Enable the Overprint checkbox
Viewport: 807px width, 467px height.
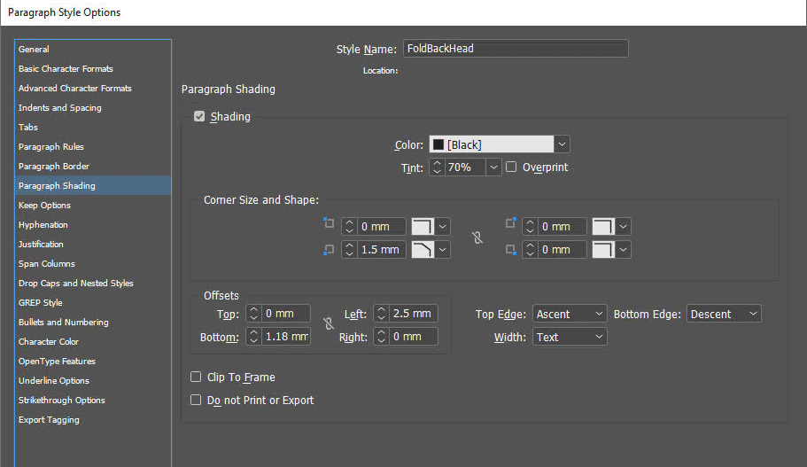(x=511, y=167)
